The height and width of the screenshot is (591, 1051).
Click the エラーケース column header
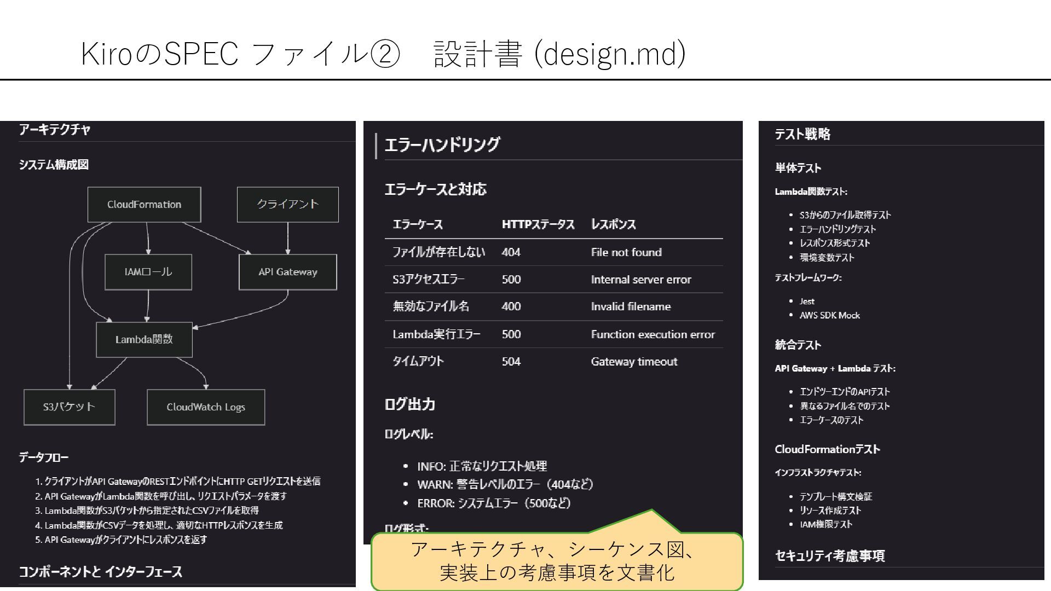pos(418,225)
